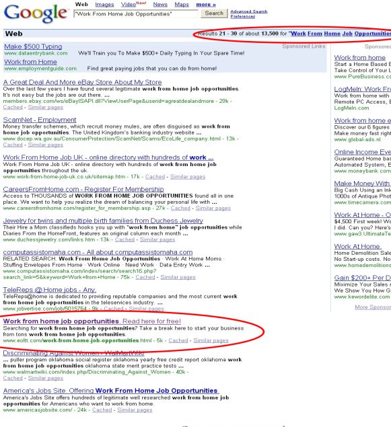Image resolution: width=391 pixels, height=427 pixels.
Task: View similar pages for eBay store result
Action: click(x=46, y=108)
